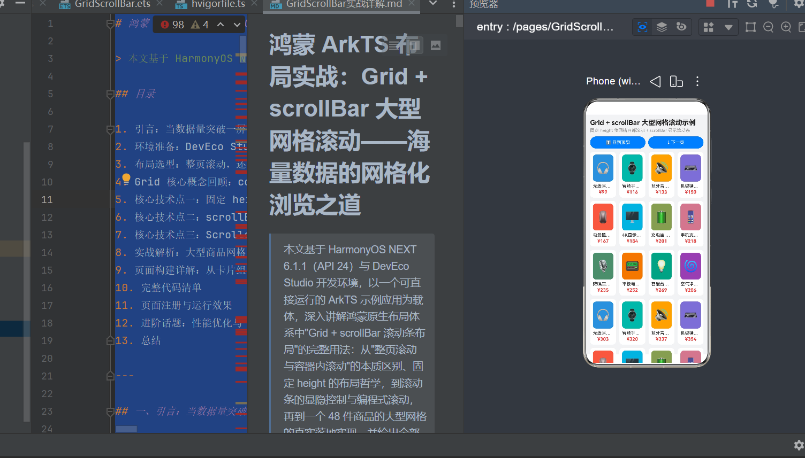Expand the hidden editor tabs chevron
The image size is (805, 458).
433,4
